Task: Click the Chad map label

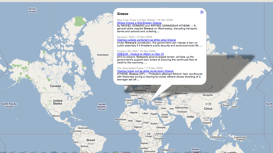Action: click(146, 123)
